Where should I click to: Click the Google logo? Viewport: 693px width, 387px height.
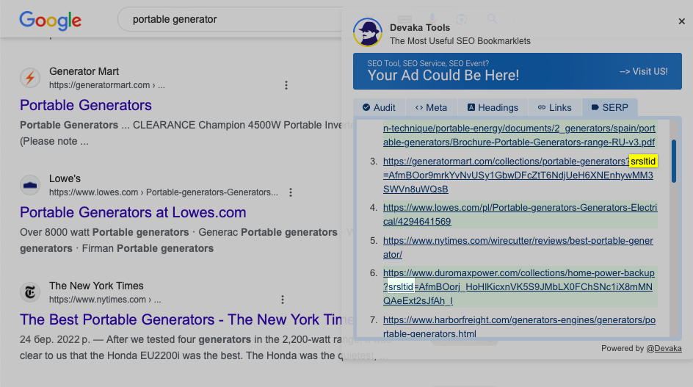pyautogui.click(x=51, y=21)
